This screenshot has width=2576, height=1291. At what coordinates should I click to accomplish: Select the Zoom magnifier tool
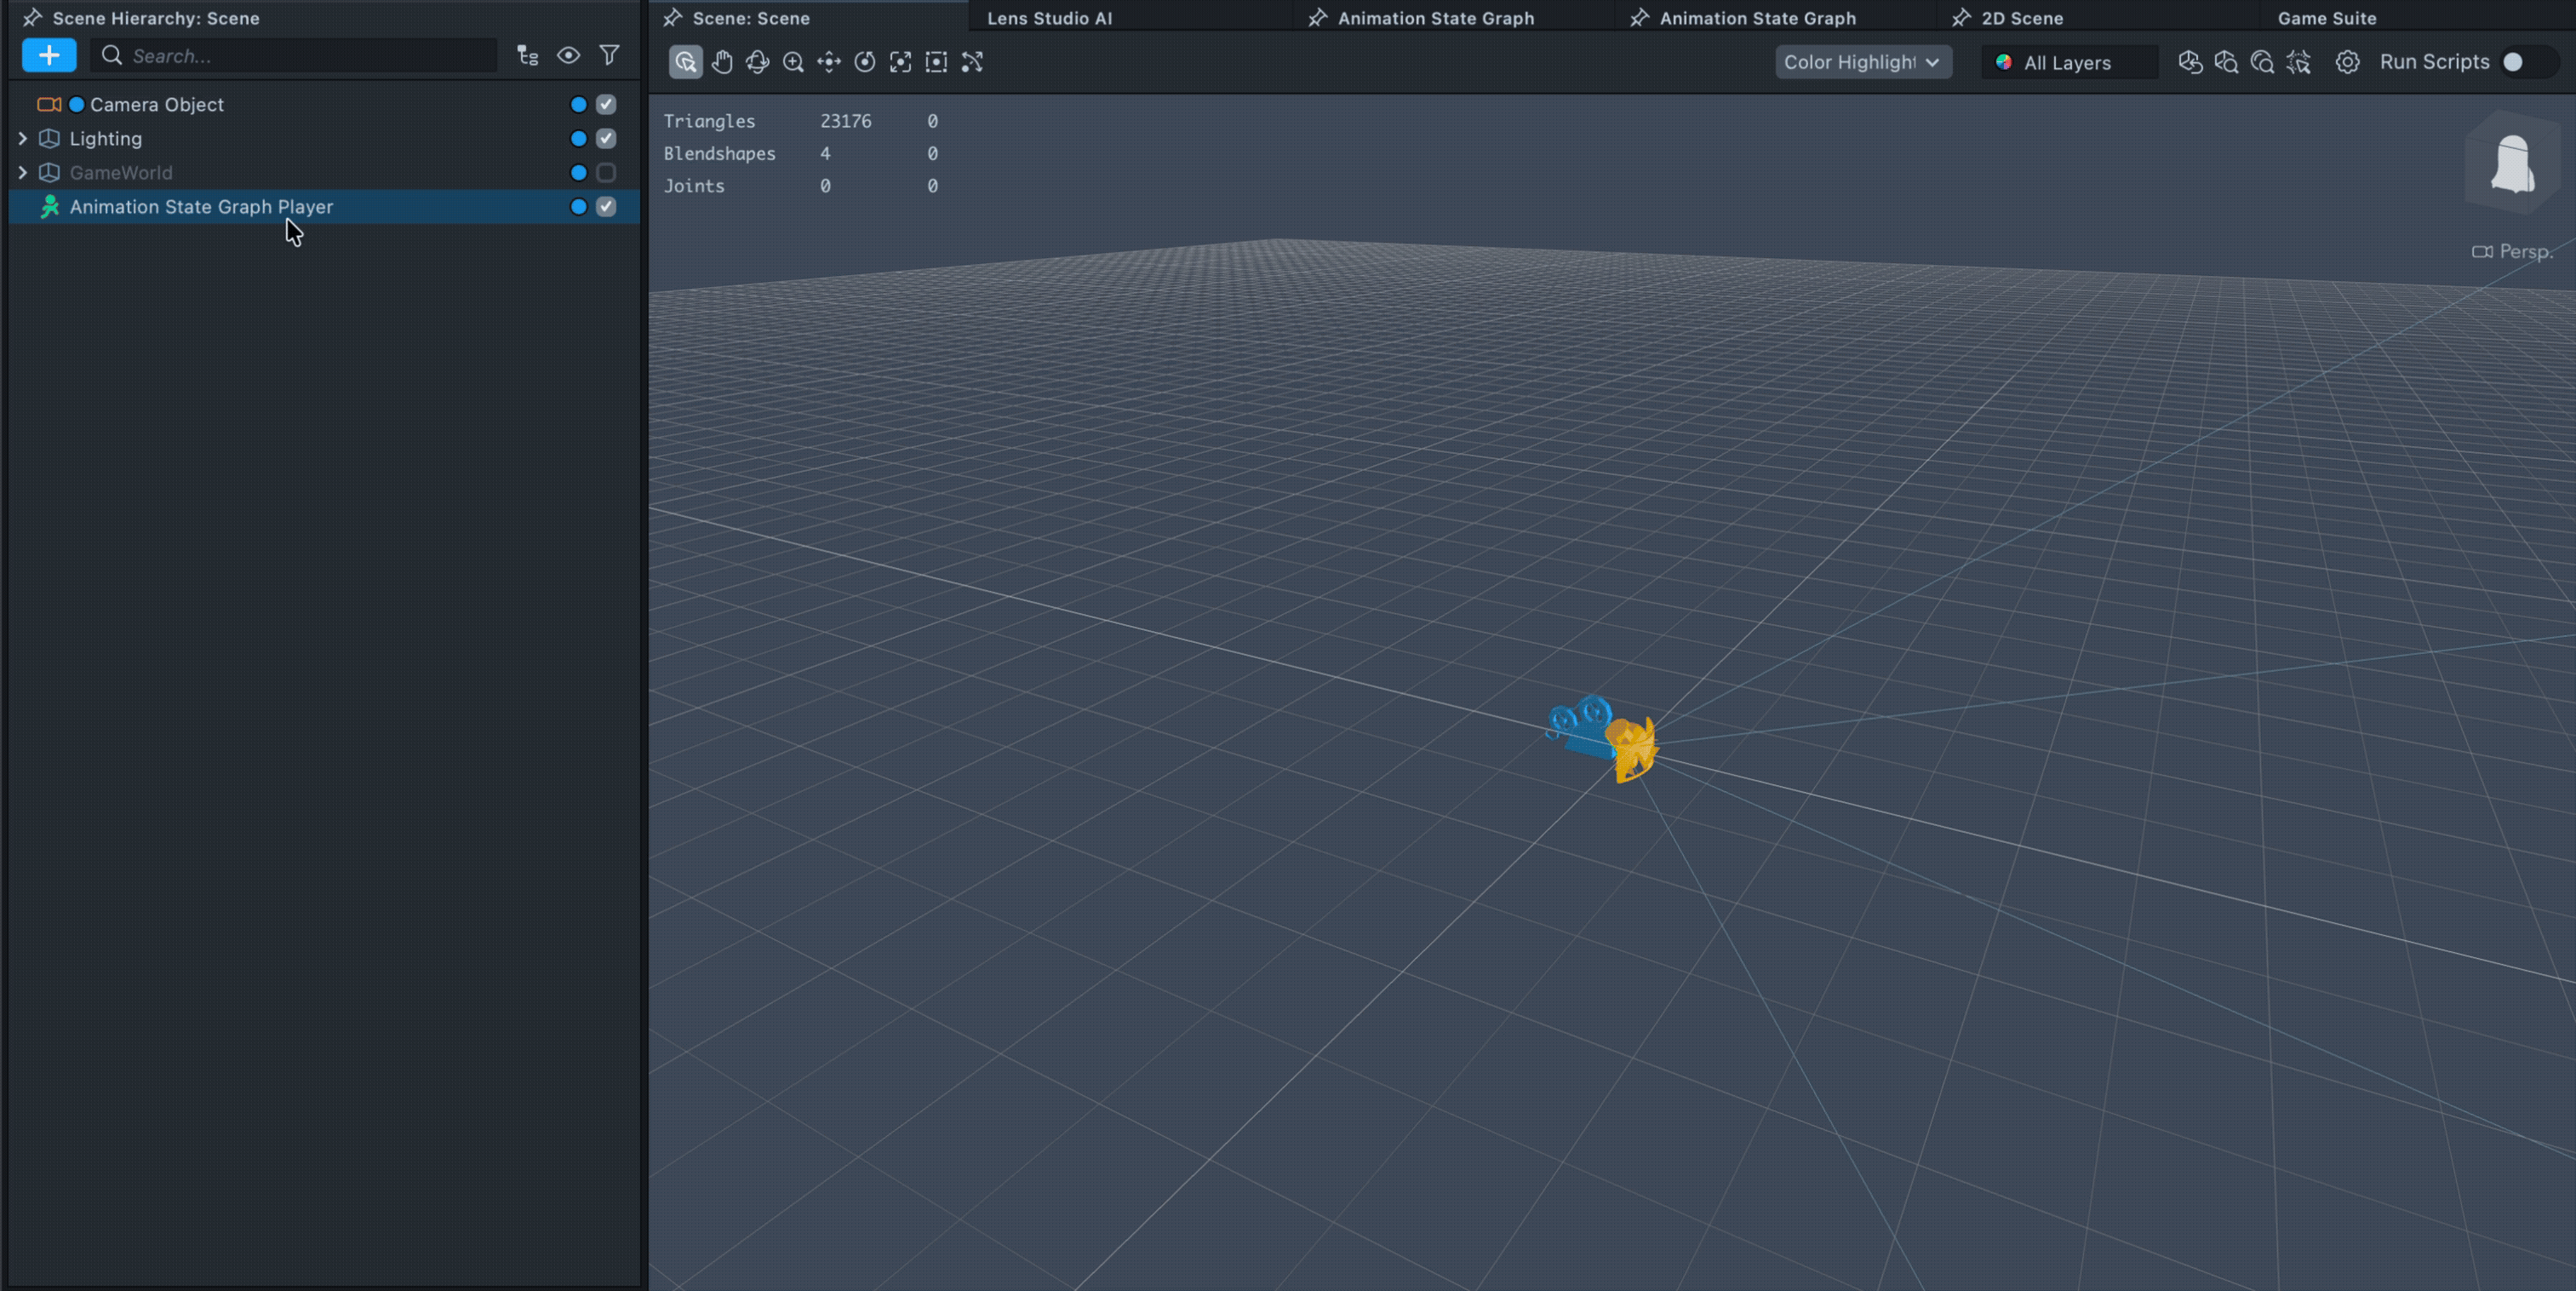pos(793,62)
